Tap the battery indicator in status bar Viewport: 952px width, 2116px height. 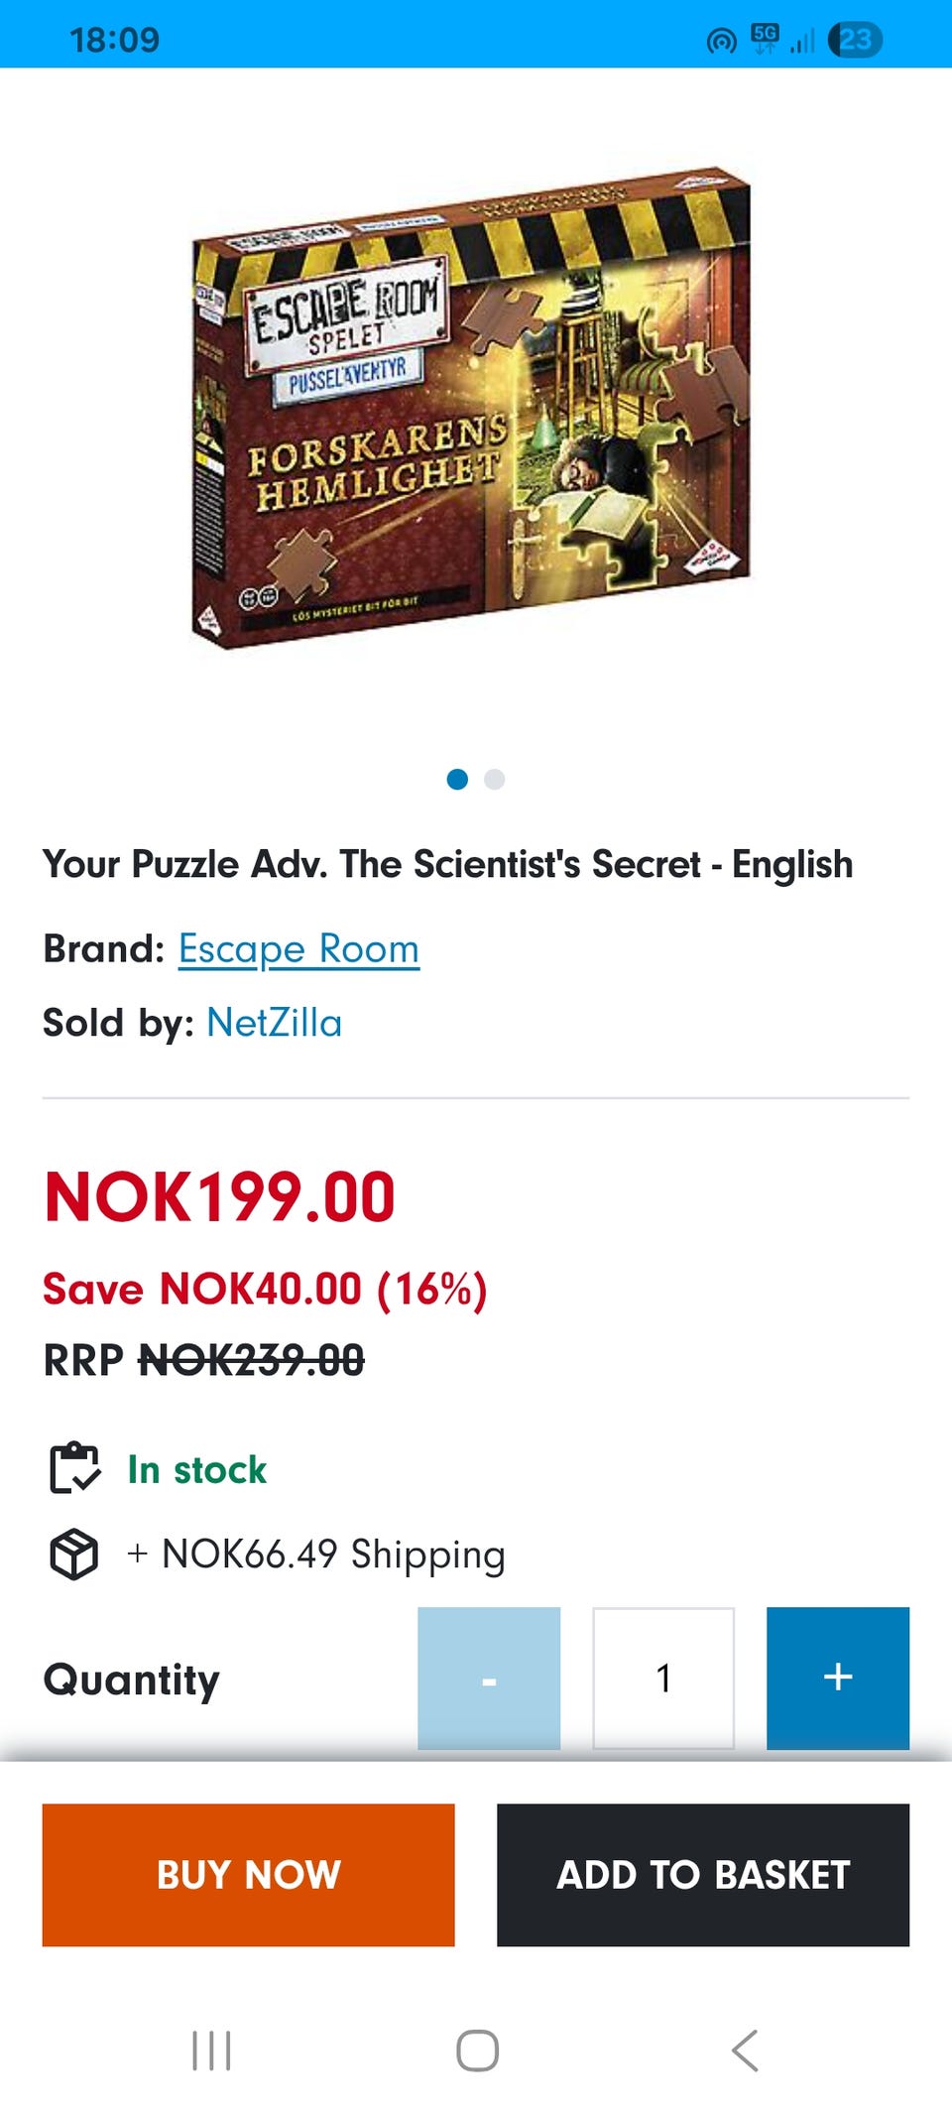(x=855, y=40)
